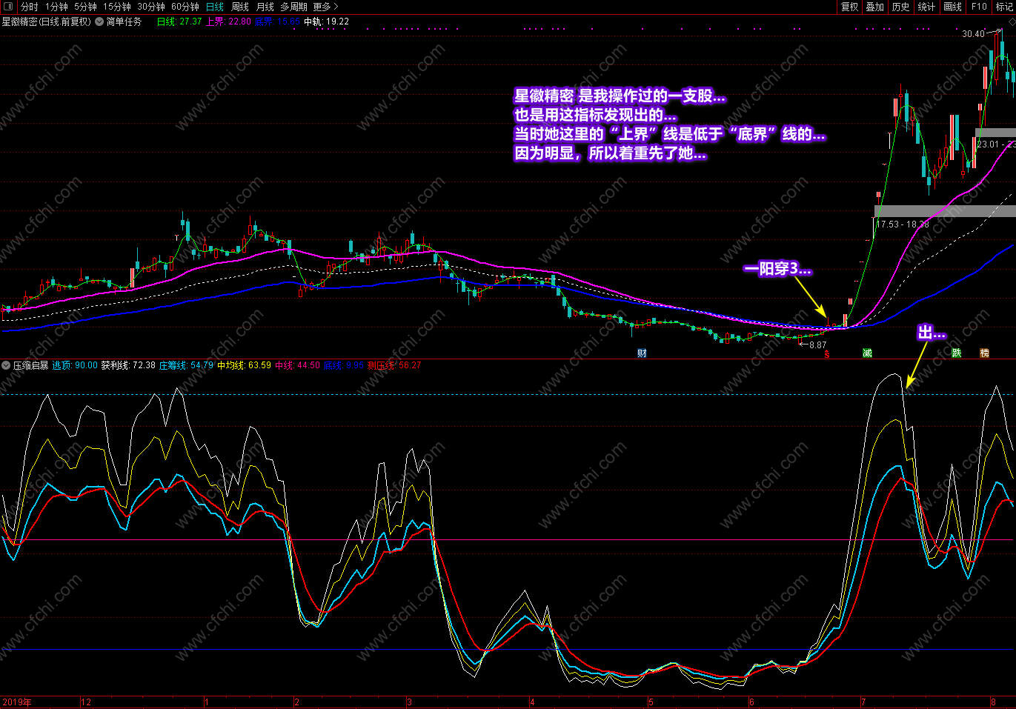Click the 庄筹线: 54.79 value
Image resolution: width=1016 pixels, height=709 pixels.
(186, 365)
